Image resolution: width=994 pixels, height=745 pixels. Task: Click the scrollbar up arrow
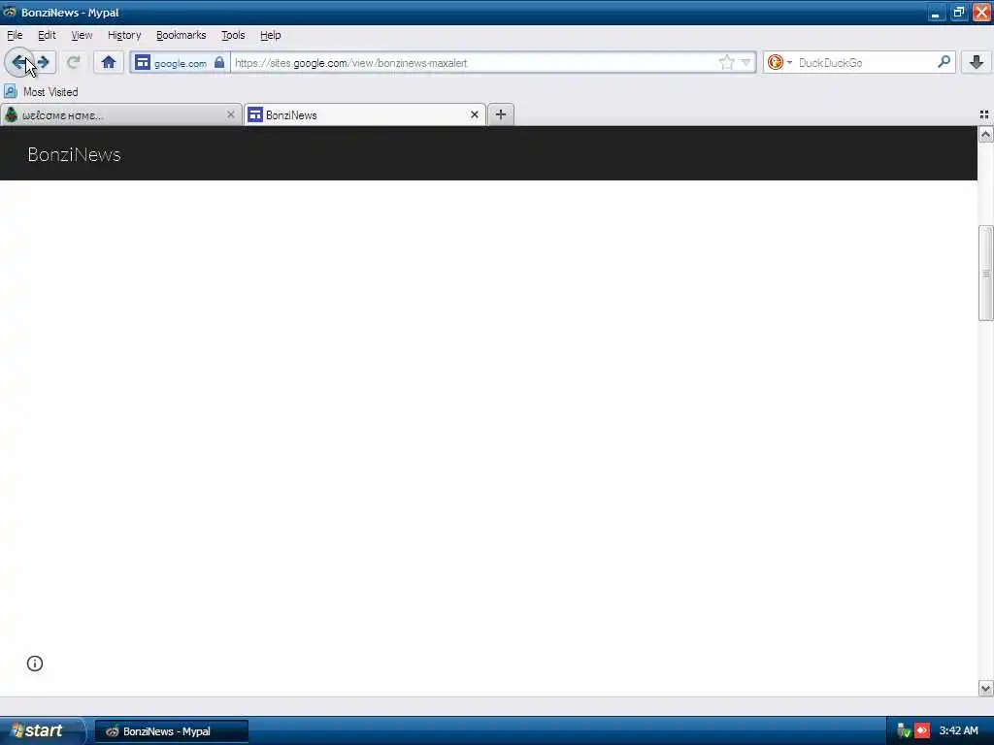[x=986, y=134]
